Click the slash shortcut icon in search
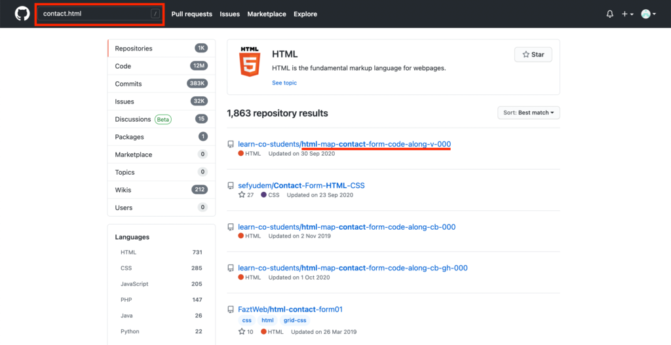Screen dimensions: 671x345 point(155,14)
